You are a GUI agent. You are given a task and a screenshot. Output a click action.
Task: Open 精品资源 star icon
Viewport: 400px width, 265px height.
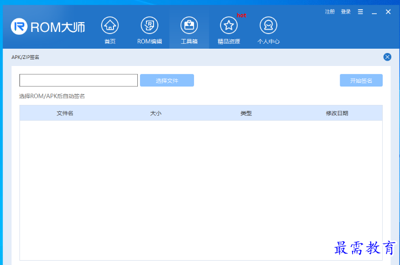point(229,25)
